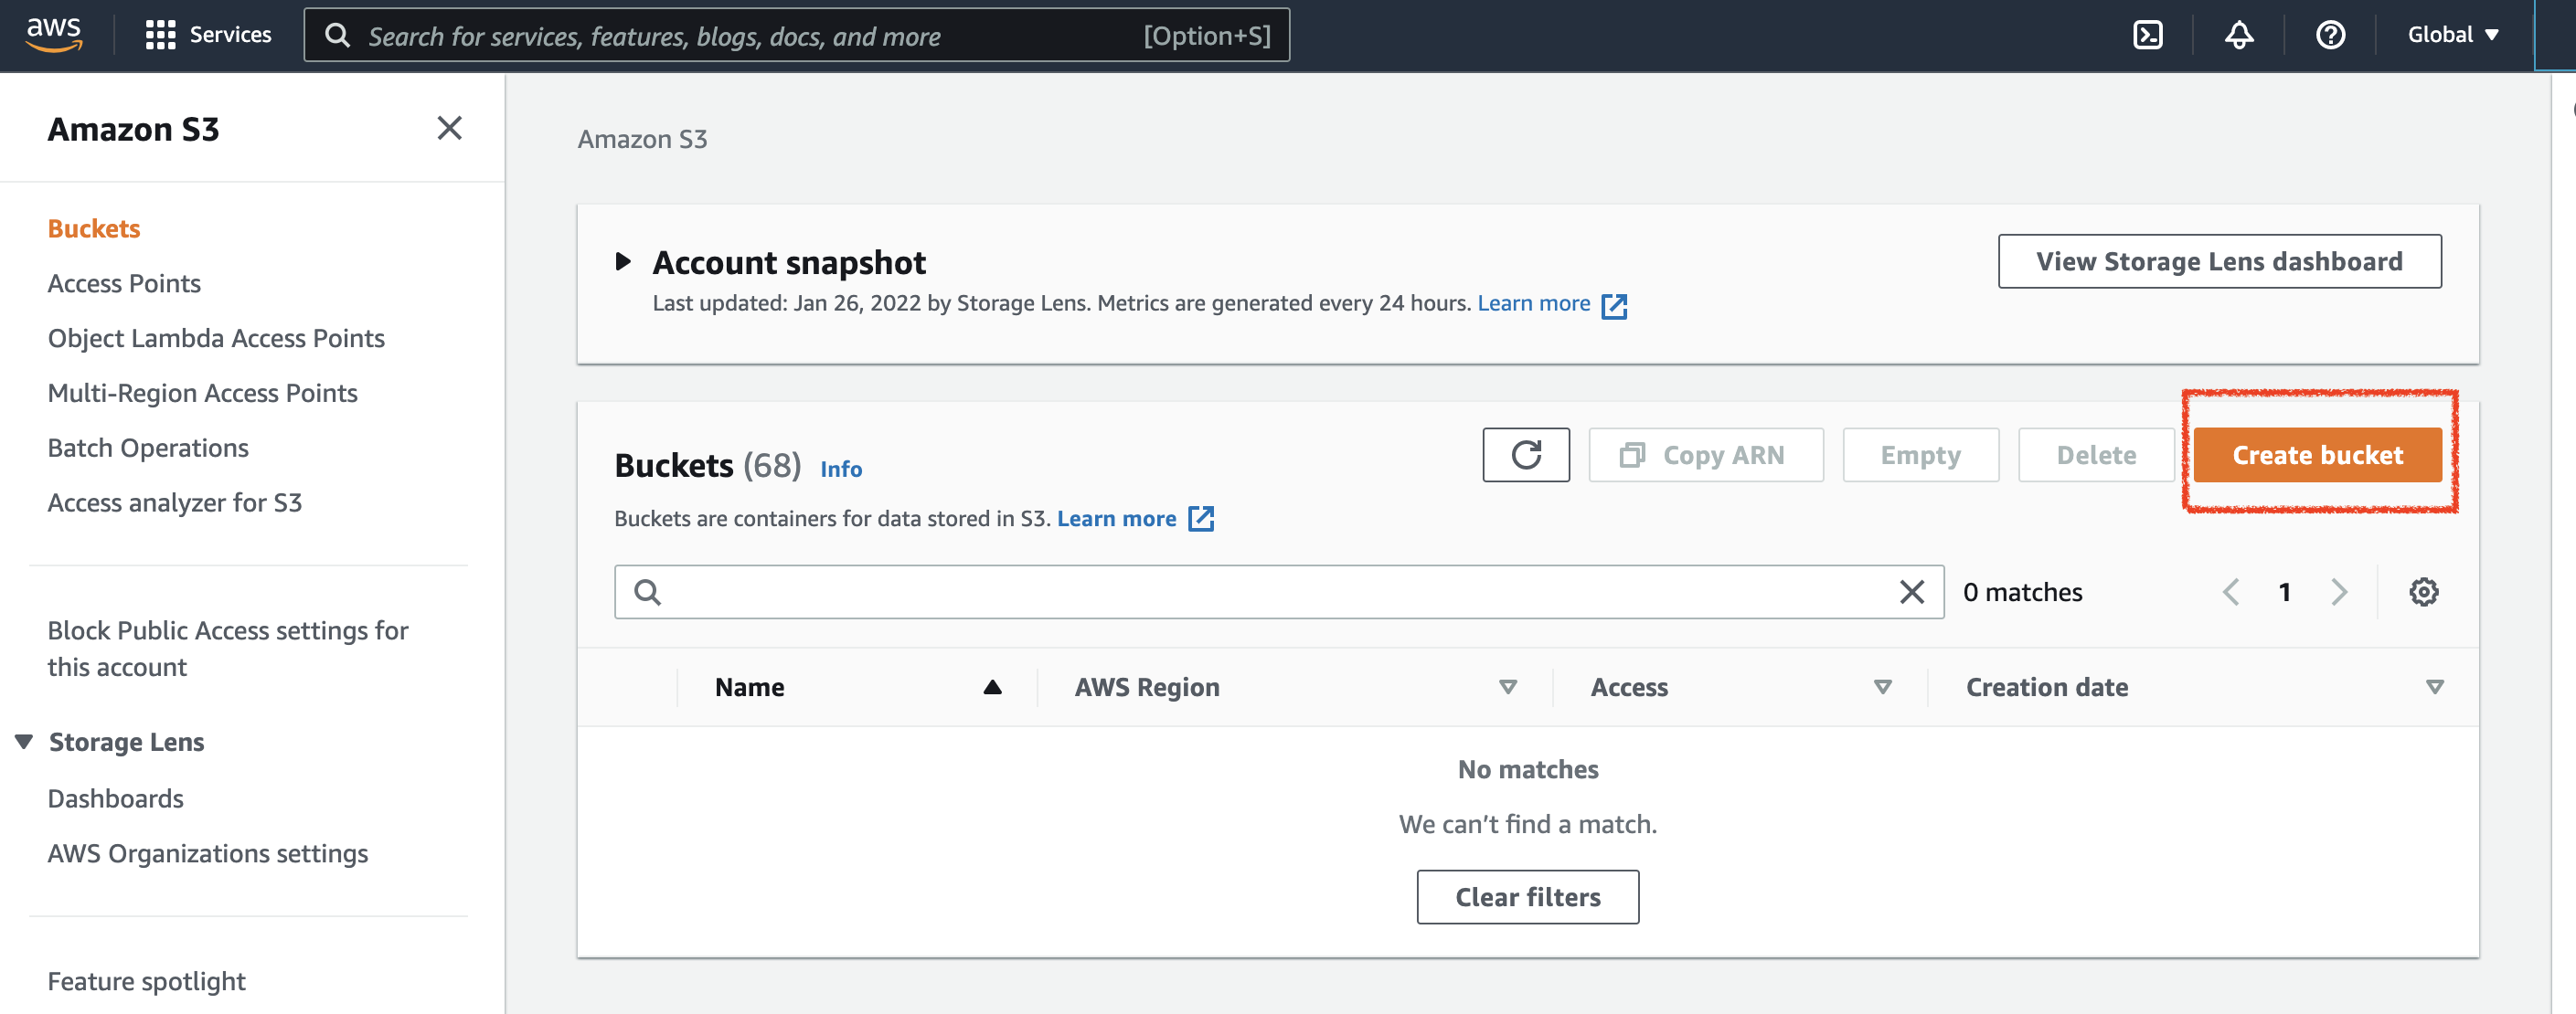This screenshot has width=2576, height=1014.
Task: Collapse the Storage Lens section
Action: coord(24,741)
